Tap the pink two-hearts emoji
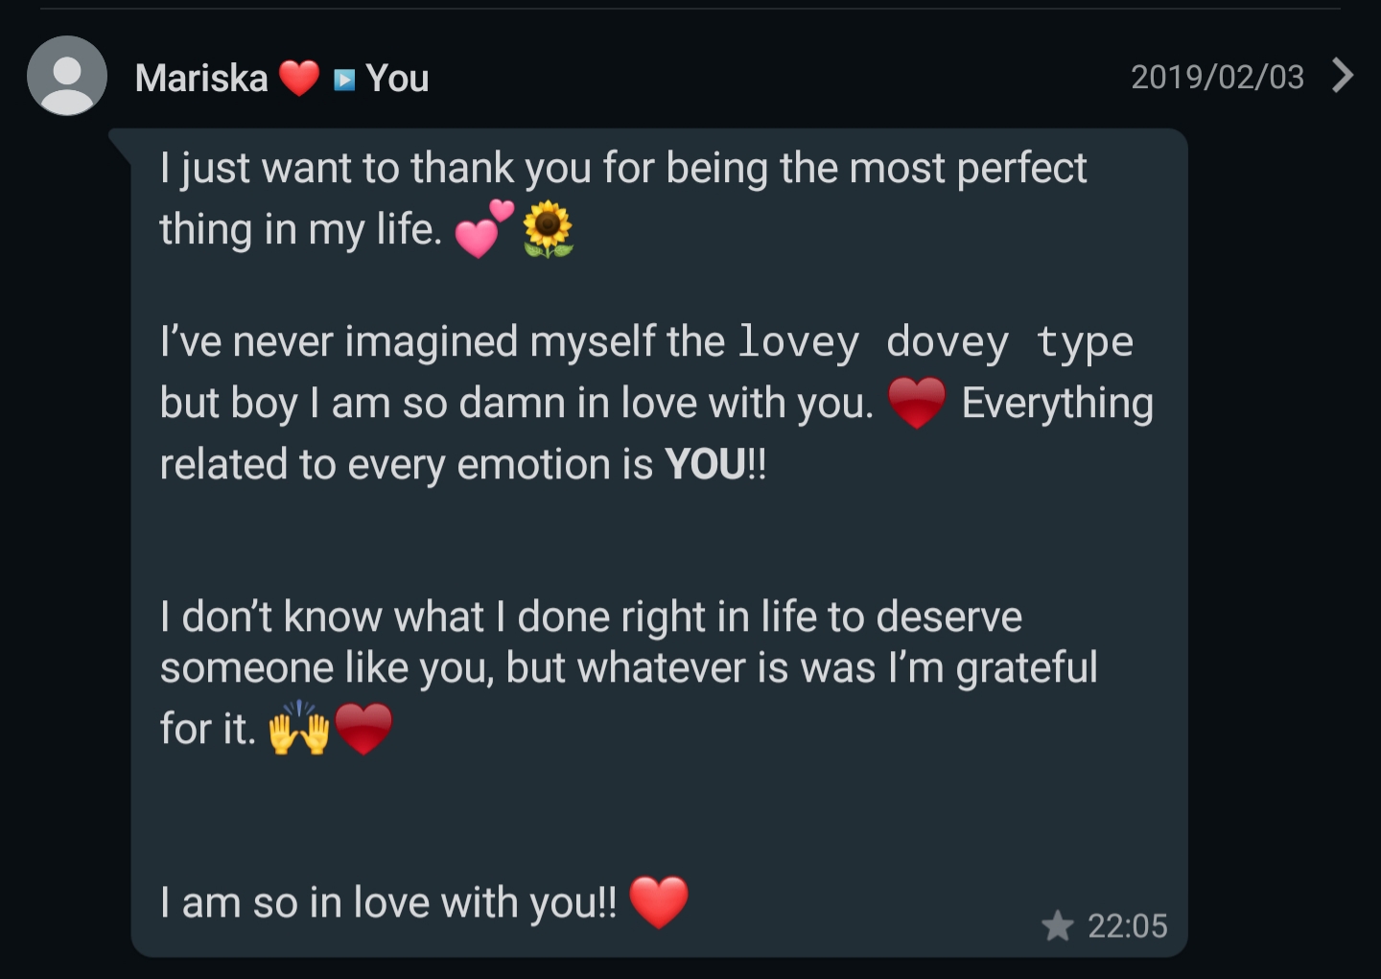This screenshot has width=1381, height=979. point(483,229)
